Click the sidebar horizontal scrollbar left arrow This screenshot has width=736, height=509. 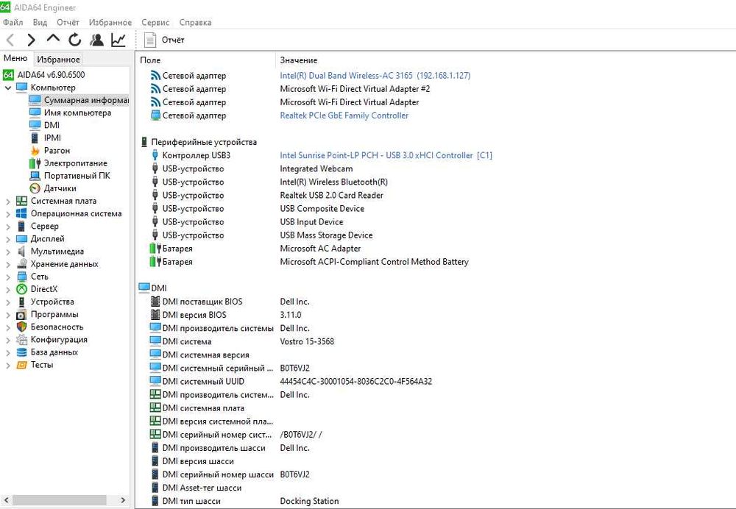click(x=6, y=500)
